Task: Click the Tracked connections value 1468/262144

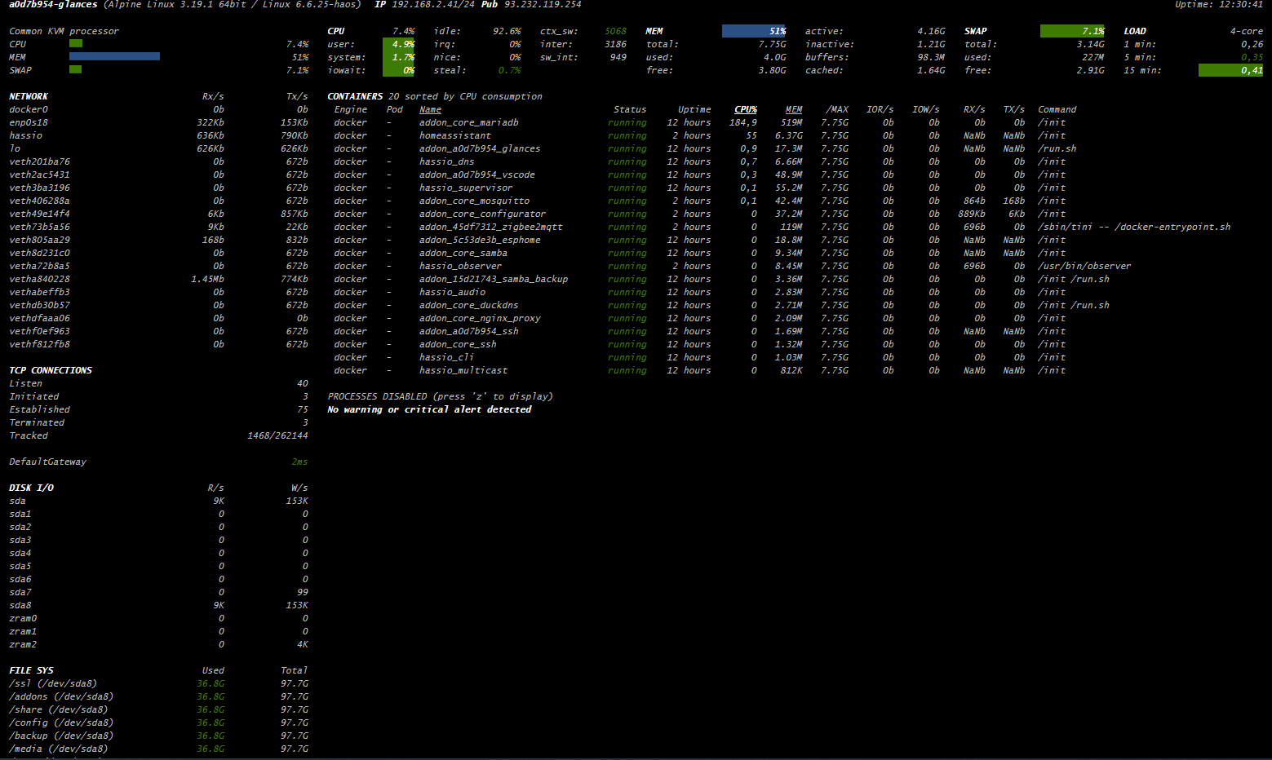Action: pyautogui.click(x=277, y=435)
